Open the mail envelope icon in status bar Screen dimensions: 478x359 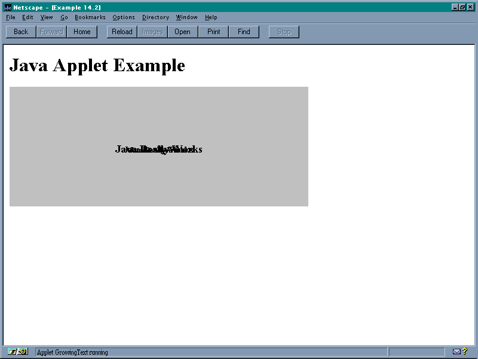pos(456,352)
